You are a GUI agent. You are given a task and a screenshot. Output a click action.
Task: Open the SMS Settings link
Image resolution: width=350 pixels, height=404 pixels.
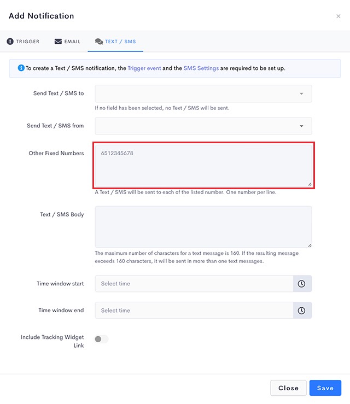[x=201, y=68]
